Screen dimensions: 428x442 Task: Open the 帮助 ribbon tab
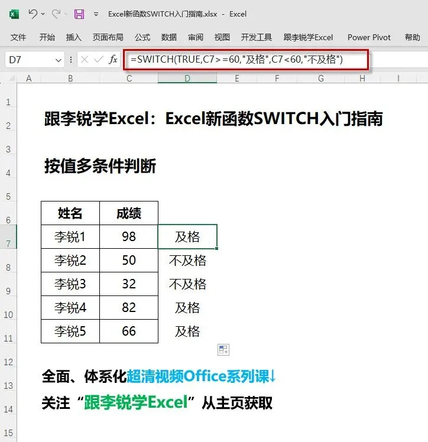coord(413,37)
